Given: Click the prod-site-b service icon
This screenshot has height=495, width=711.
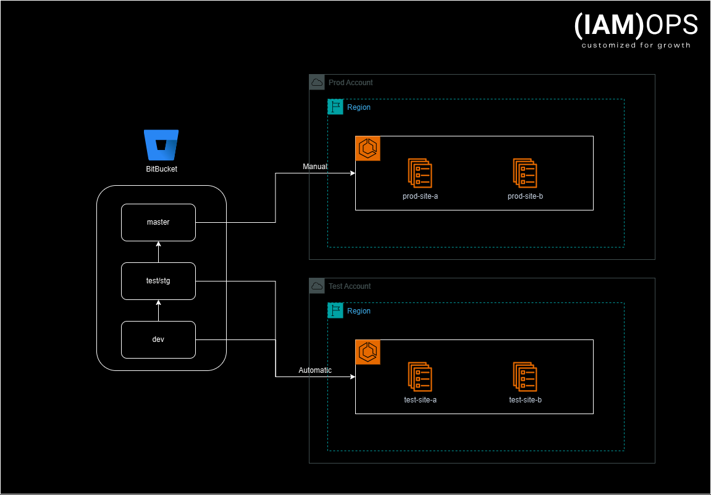Looking at the screenshot, I should click(525, 173).
